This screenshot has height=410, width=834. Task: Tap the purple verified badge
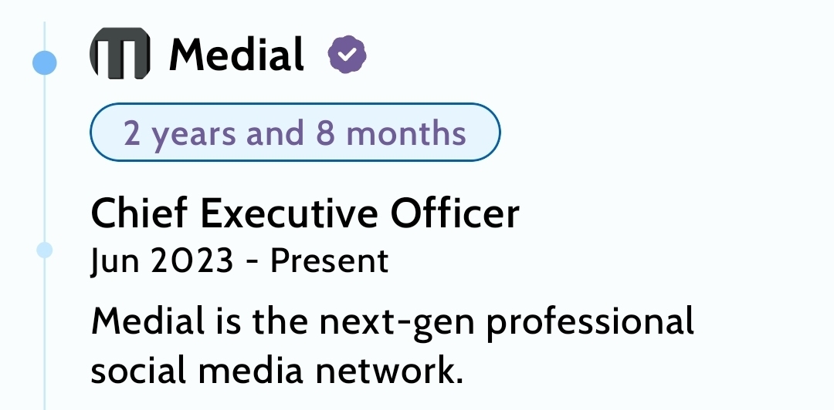(347, 55)
